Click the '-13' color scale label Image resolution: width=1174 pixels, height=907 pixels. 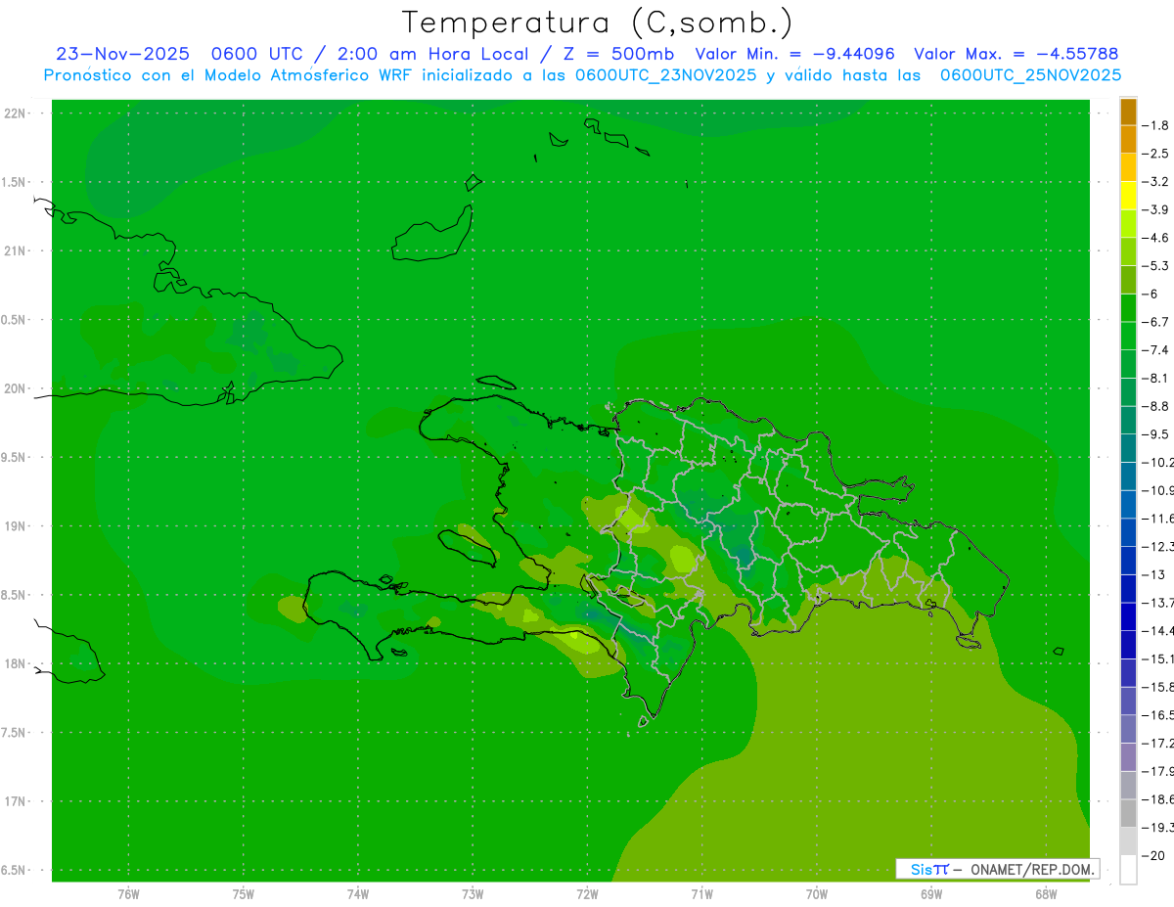(1155, 575)
